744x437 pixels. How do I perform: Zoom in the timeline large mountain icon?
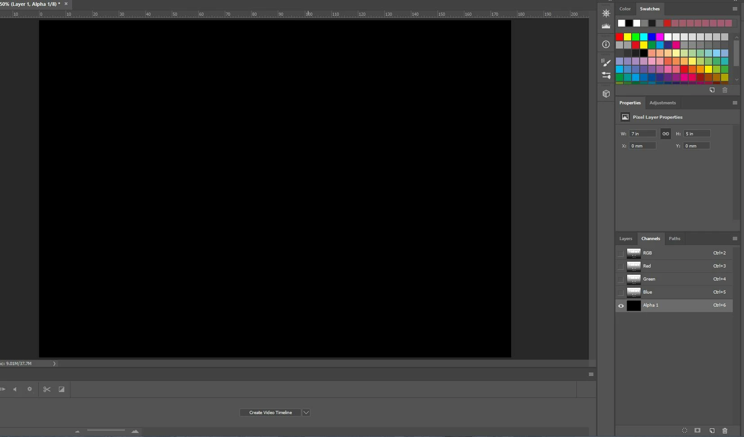(135, 431)
